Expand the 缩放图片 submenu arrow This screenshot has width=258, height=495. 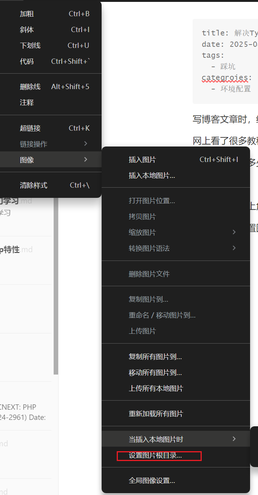[234, 232]
